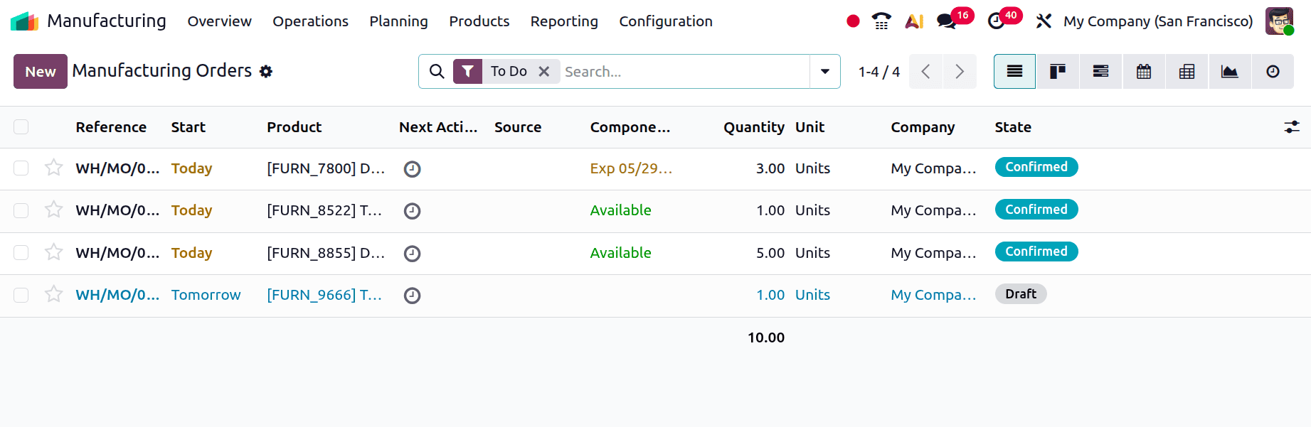This screenshot has width=1311, height=427.
Task: Open optional columns adjuster icon
Action: click(x=1292, y=127)
